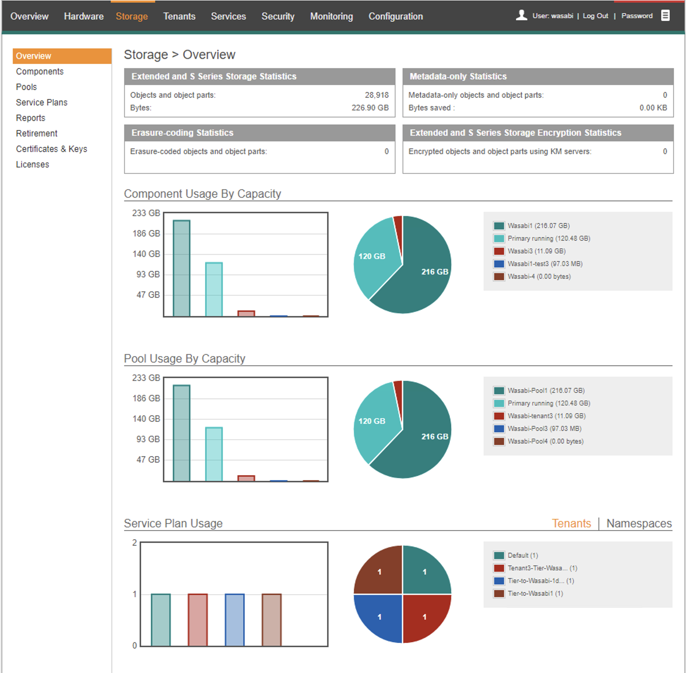Open the Overview top menu

[x=29, y=16]
